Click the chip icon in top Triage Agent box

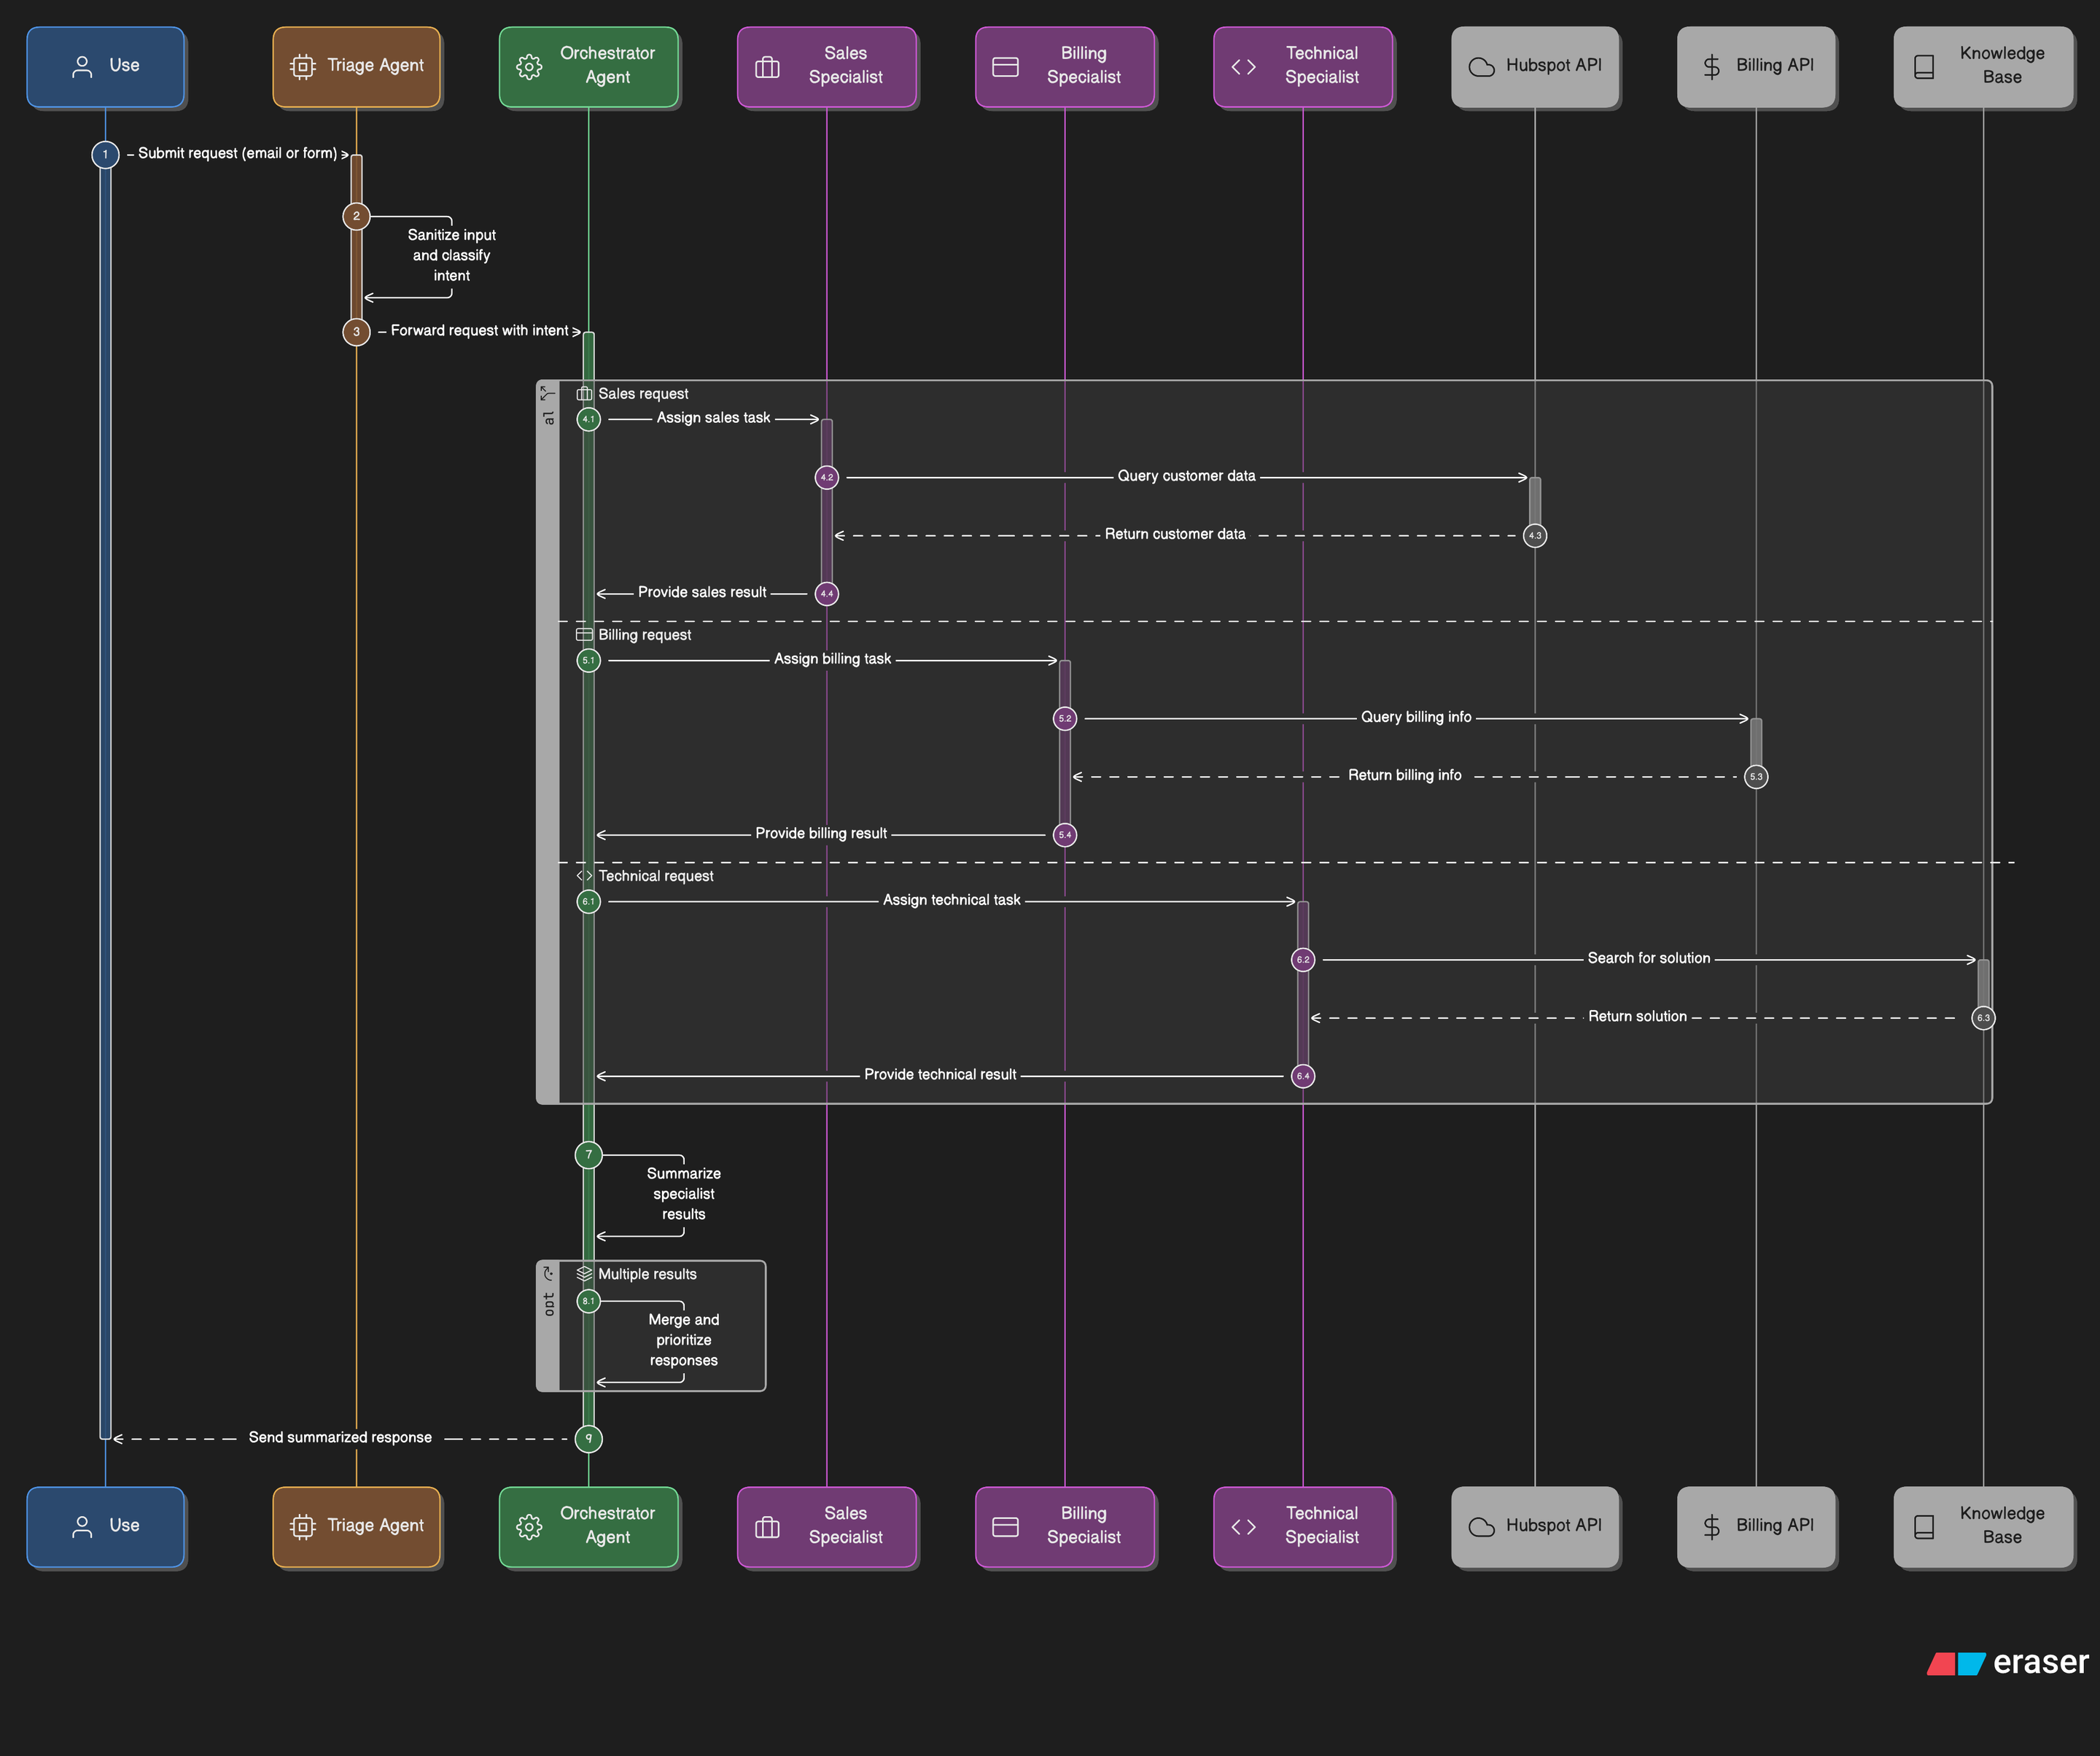pos(302,67)
